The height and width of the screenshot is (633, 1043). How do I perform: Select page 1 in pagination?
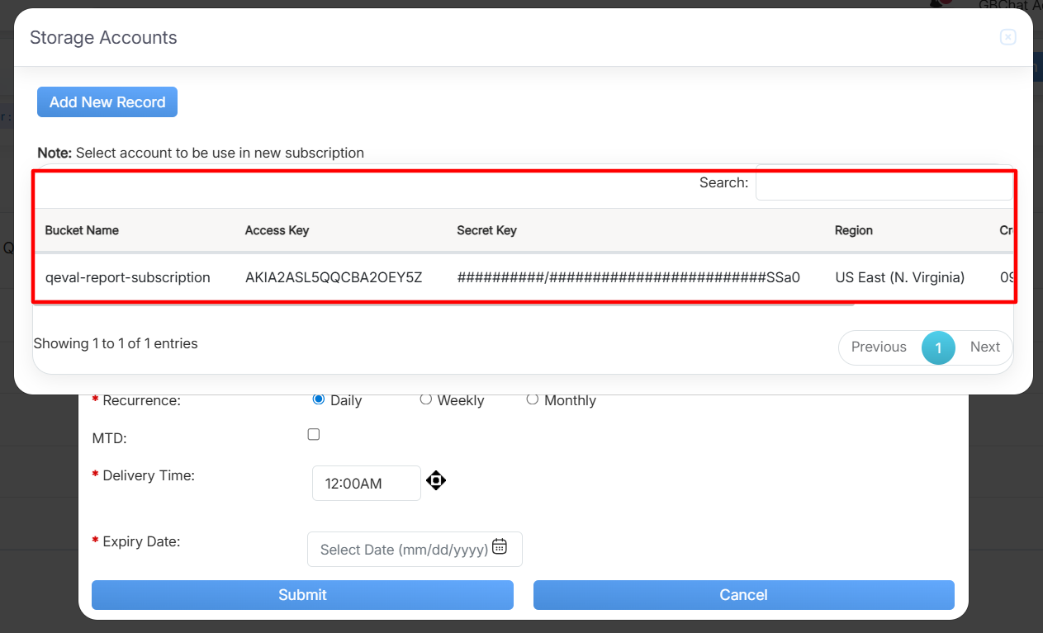pyautogui.click(x=938, y=347)
